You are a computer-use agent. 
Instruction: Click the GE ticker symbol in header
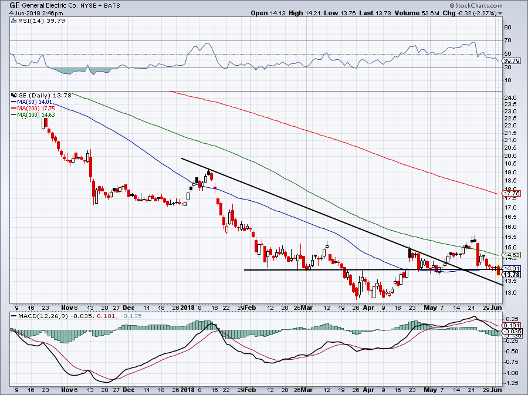click(14, 5)
